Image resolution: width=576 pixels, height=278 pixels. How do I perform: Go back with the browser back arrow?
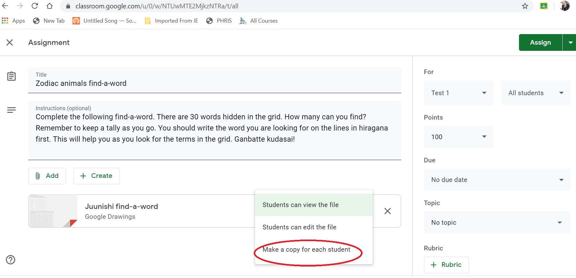click(5, 6)
